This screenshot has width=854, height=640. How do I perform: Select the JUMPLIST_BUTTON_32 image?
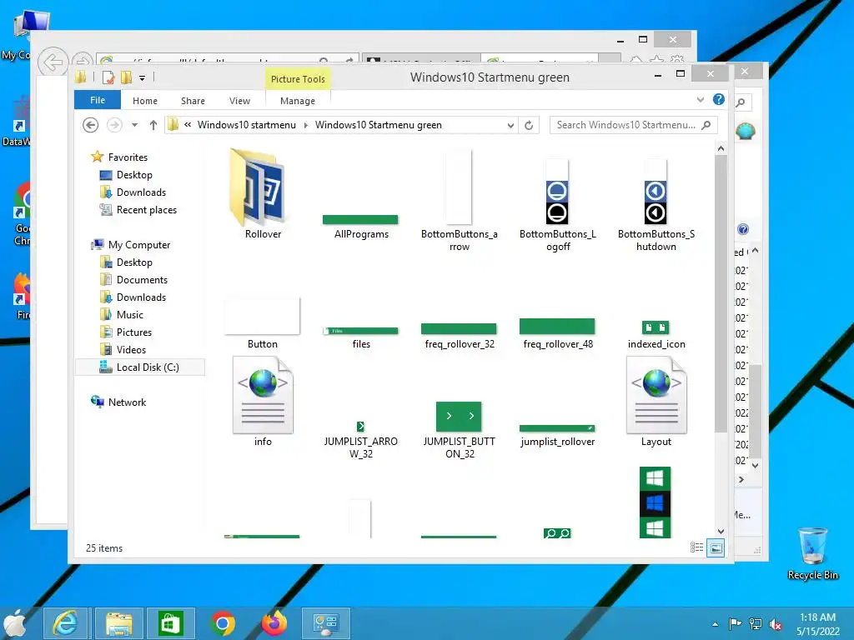pyautogui.click(x=459, y=417)
